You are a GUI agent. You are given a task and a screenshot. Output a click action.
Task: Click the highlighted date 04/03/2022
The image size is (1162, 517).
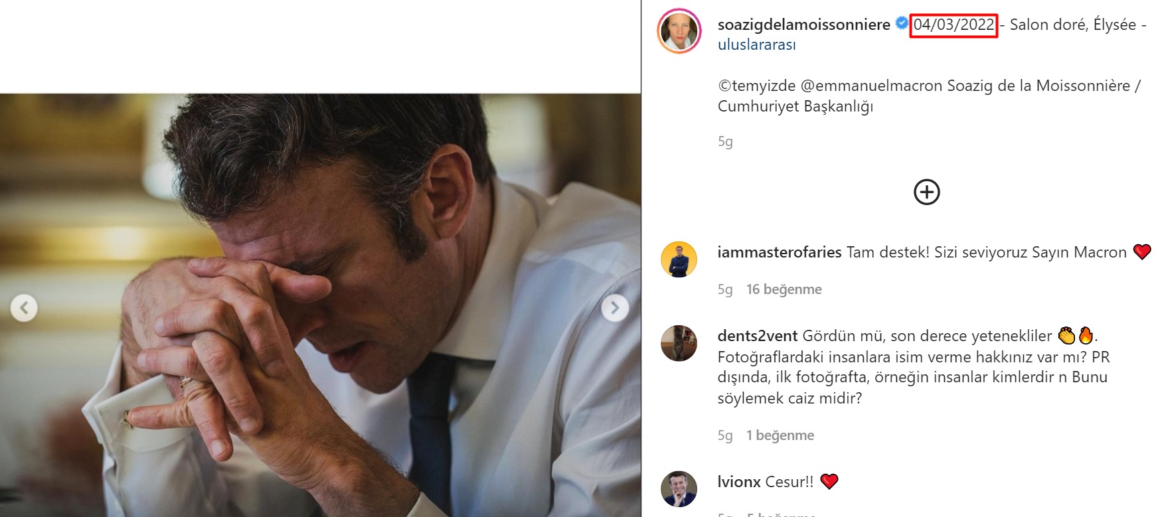[954, 25]
